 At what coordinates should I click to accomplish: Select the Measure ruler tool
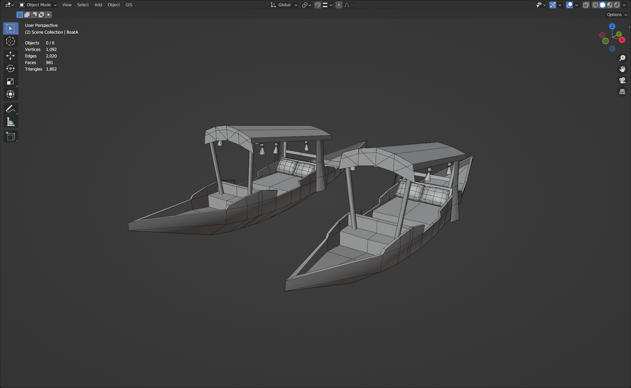[11, 122]
